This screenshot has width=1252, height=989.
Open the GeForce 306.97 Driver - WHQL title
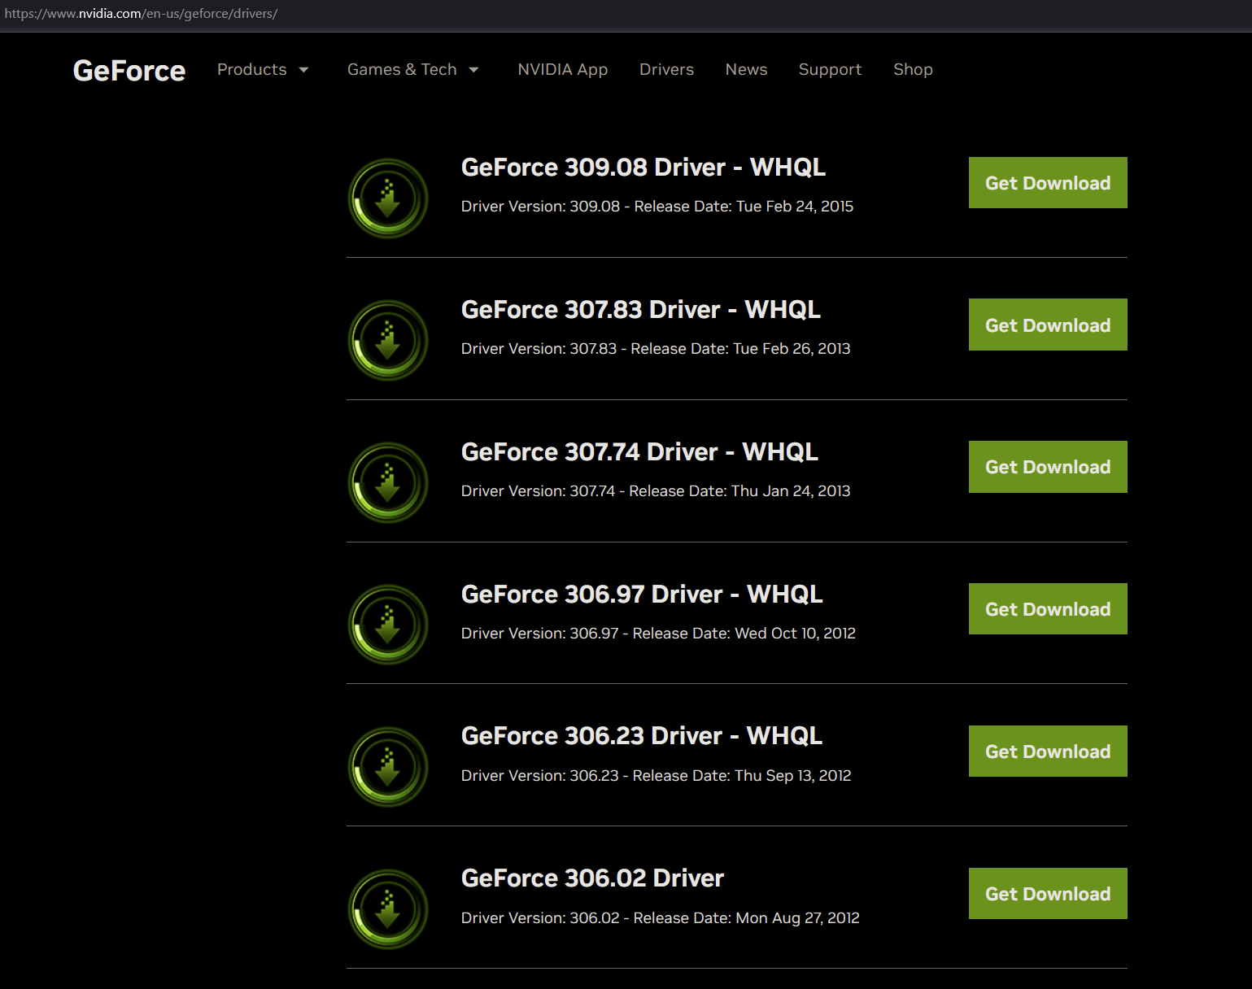[x=642, y=595]
